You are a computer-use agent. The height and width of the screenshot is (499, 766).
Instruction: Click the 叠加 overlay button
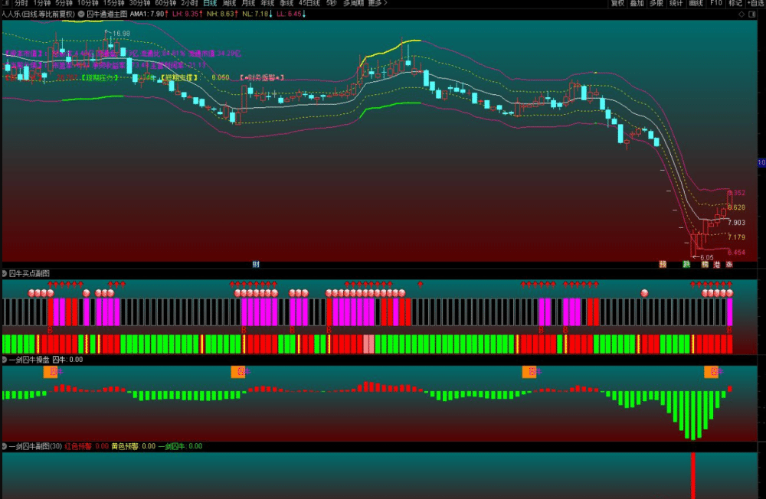[637, 3]
